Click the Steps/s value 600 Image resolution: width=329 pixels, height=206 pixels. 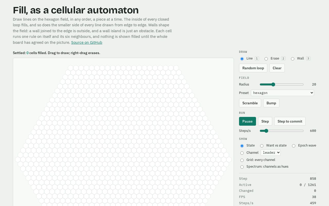point(313,131)
